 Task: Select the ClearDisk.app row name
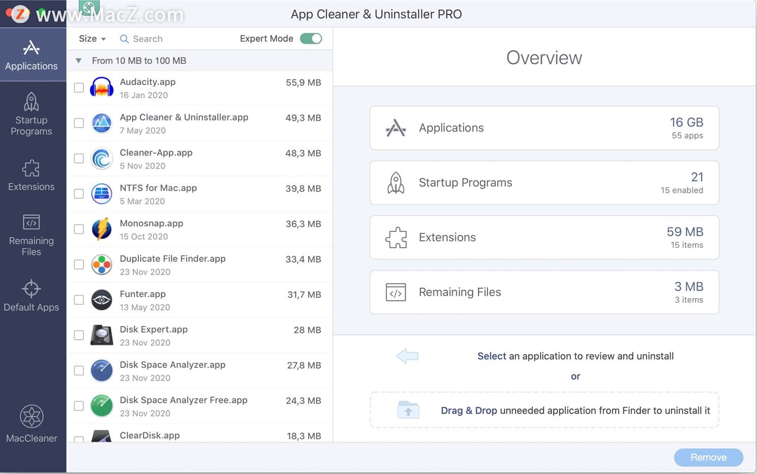tap(150, 435)
